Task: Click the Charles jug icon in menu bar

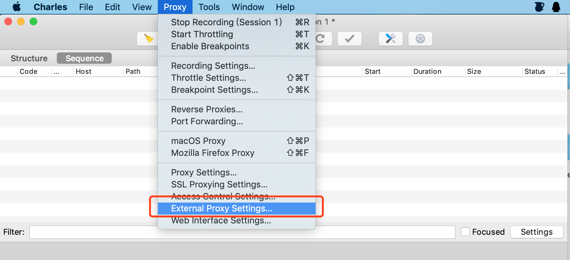Action: [x=539, y=7]
